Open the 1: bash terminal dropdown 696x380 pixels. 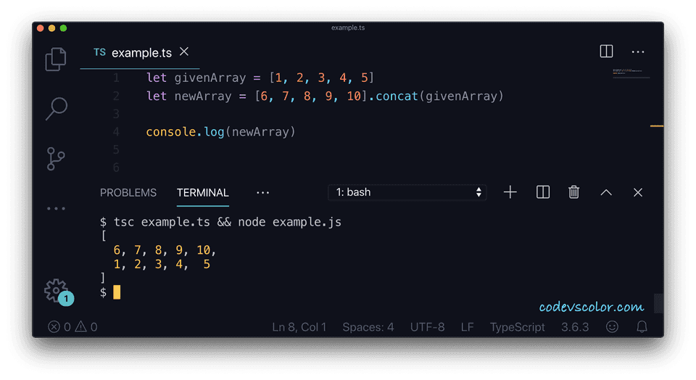pyautogui.click(x=407, y=192)
